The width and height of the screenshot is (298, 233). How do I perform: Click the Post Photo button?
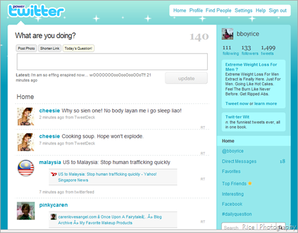[26, 49]
